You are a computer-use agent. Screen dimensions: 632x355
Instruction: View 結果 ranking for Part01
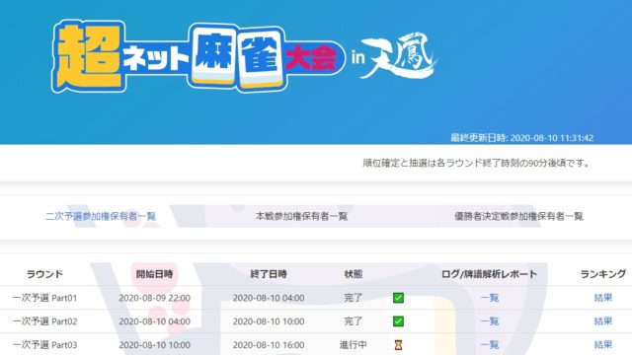point(603,298)
